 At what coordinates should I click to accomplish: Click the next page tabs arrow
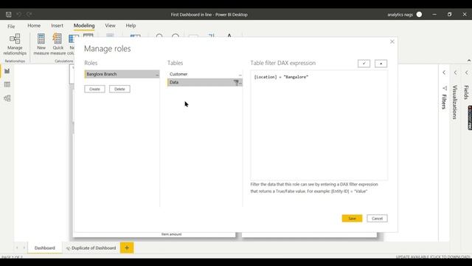pyautogui.click(x=24, y=248)
